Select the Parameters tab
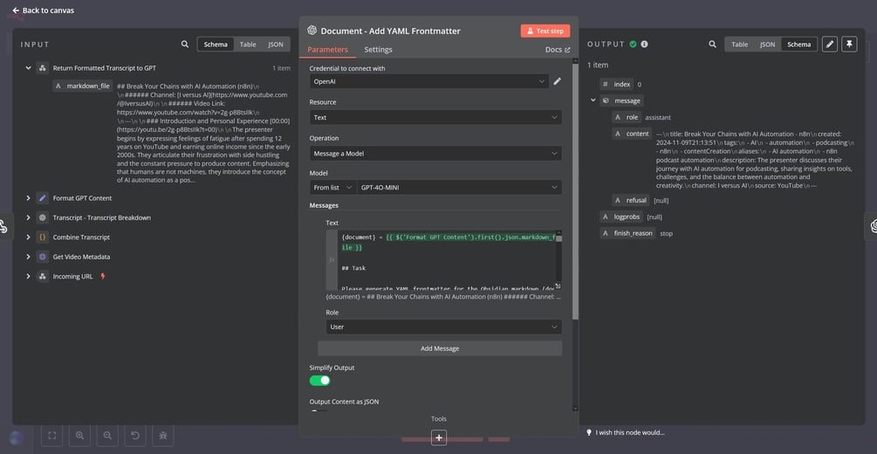This screenshot has height=454, width=877. click(x=327, y=50)
